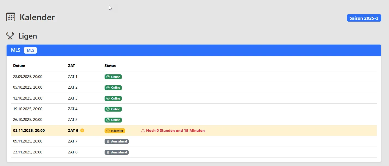389x166 pixels.
Task: Open the Saison 2025-3 badge
Action: 364,18
